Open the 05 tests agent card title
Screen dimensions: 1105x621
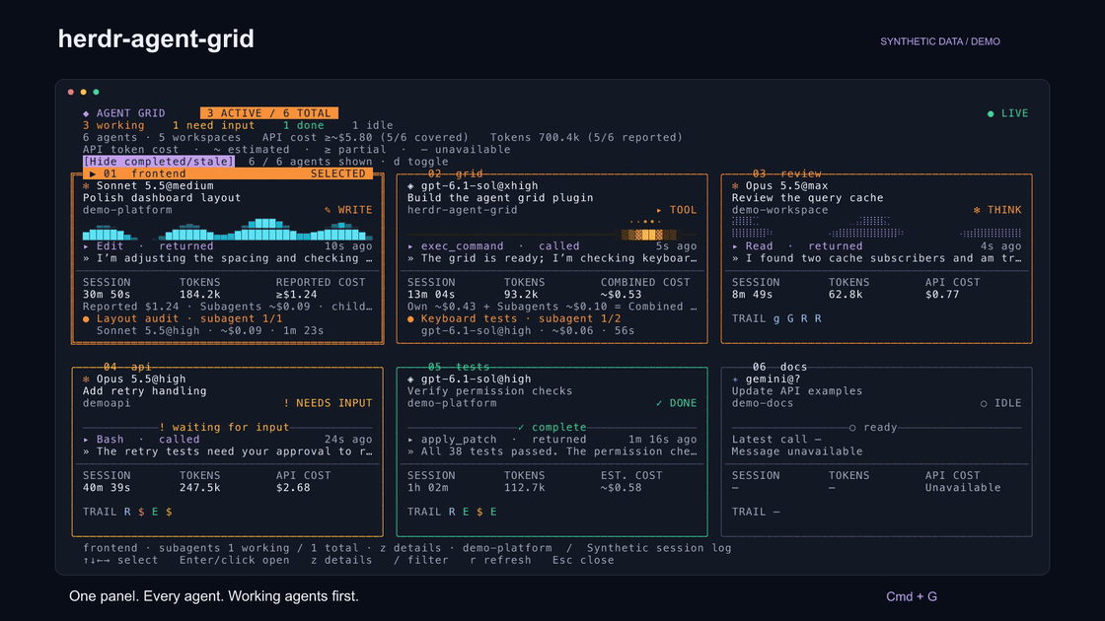(458, 367)
